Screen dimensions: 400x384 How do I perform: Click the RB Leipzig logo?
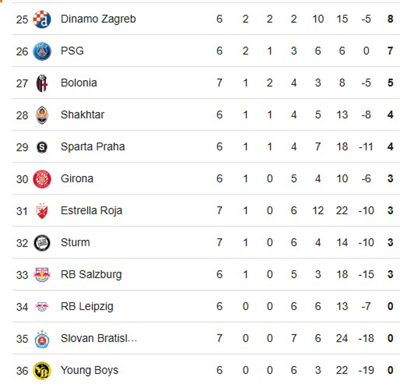42,307
